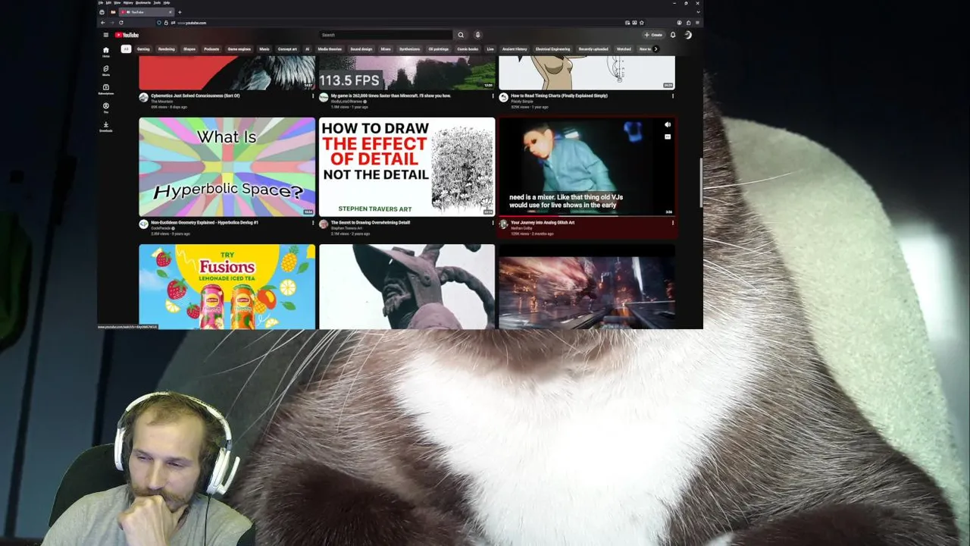Click the YouTube page vertical scrollbar
The height and width of the screenshot is (546, 970).
point(701,182)
